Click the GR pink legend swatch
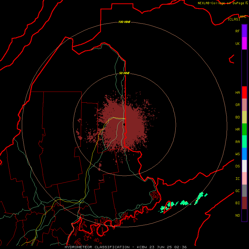The height and width of the screenshot is (249, 249). [244, 105]
